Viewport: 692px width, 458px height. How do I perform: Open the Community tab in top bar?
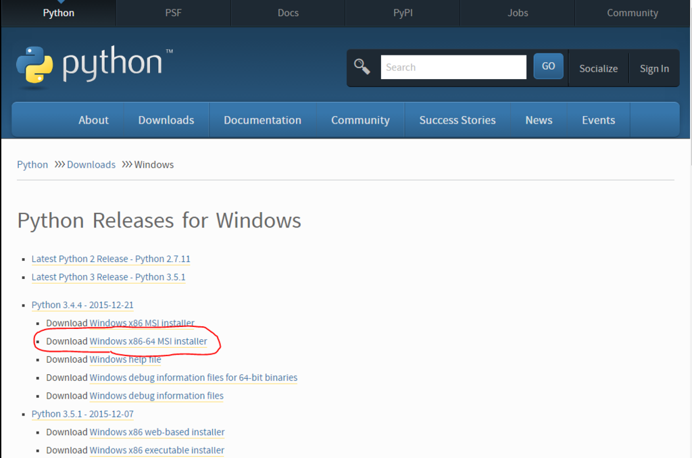(632, 13)
